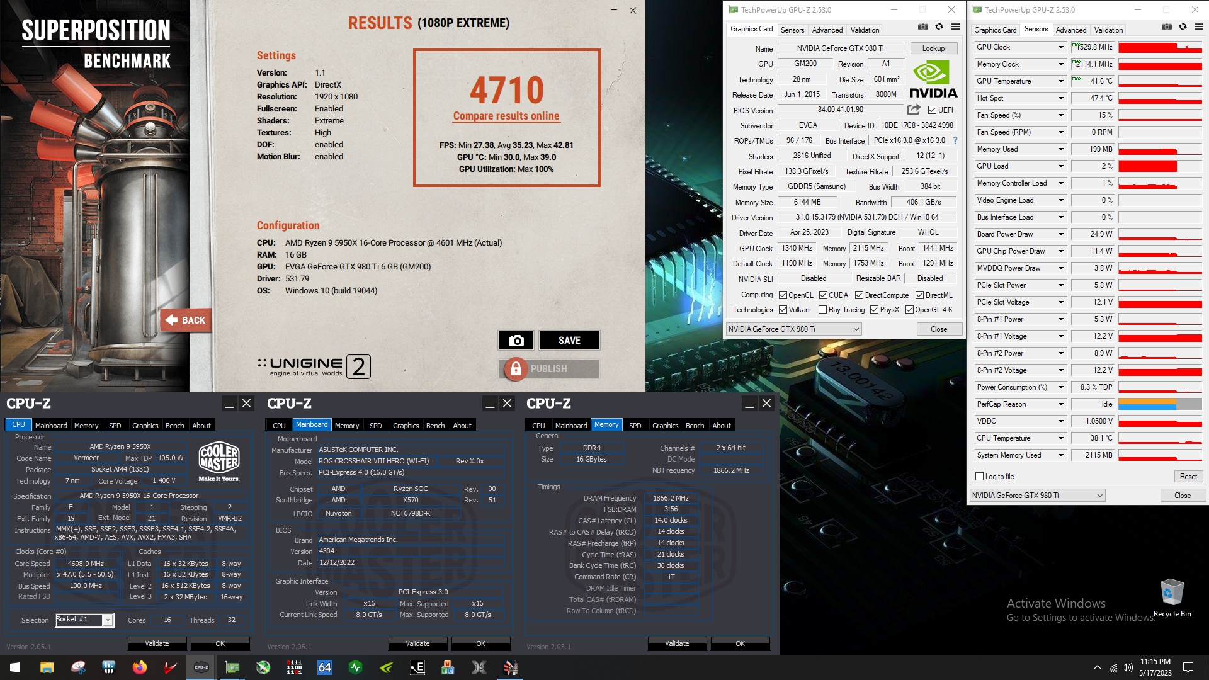Click the SAVE button in Superposition
The image size is (1209, 680).
569,340
